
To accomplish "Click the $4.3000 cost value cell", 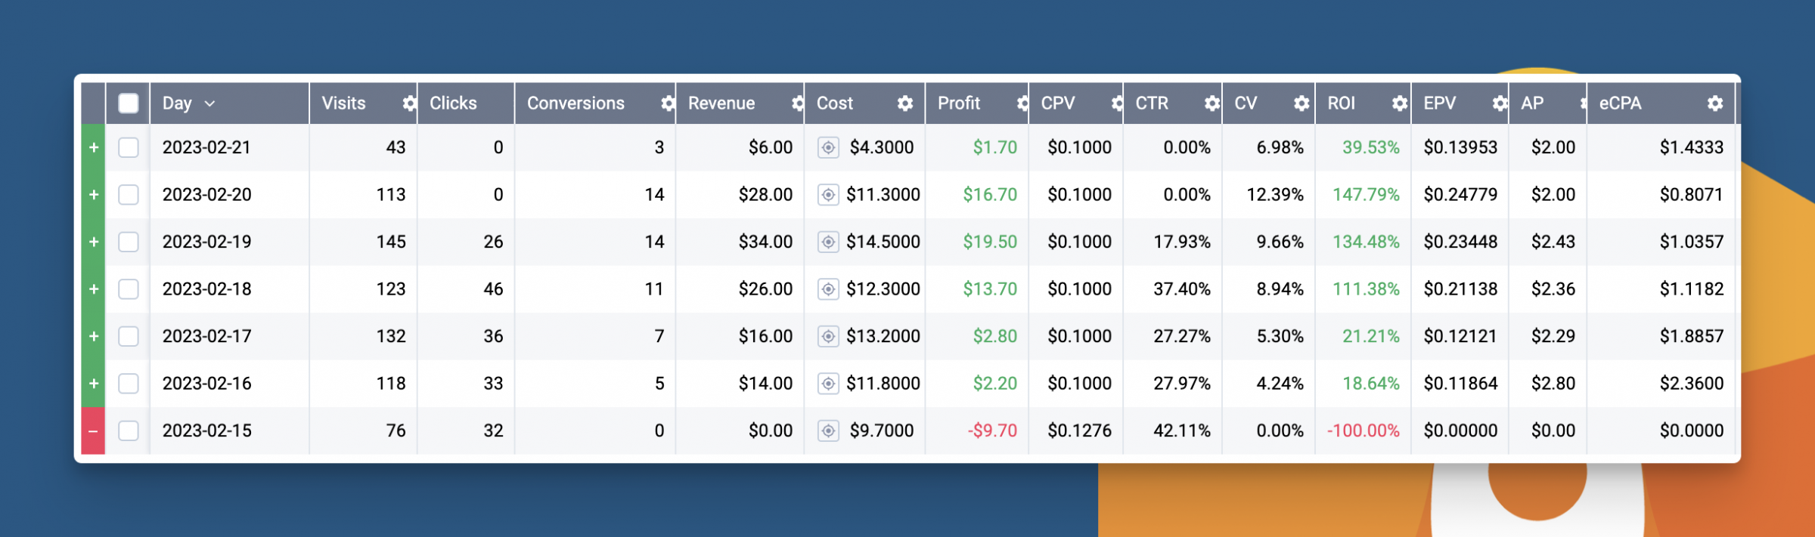I will 881,148.
